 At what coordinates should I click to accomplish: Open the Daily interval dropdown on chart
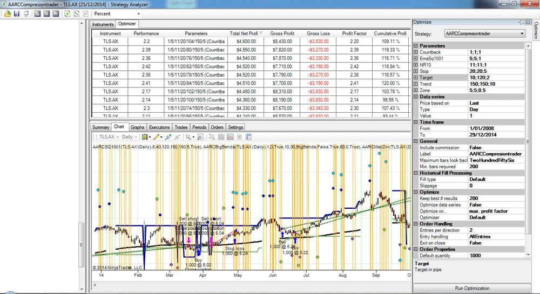click(x=130, y=137)
